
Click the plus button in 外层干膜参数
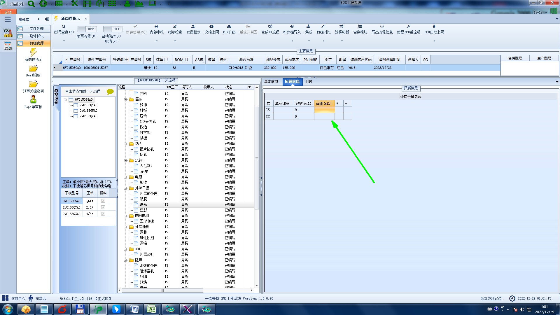pos(337,104)
